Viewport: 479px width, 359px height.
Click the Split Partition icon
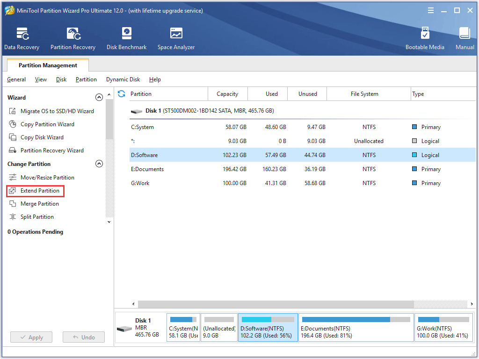(x=13, y=217)
